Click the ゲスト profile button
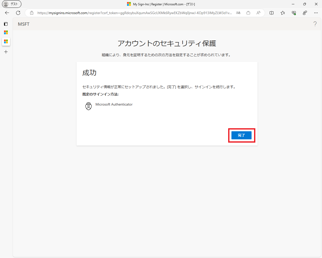The image size is (322, 258). [x=12, y=4]
